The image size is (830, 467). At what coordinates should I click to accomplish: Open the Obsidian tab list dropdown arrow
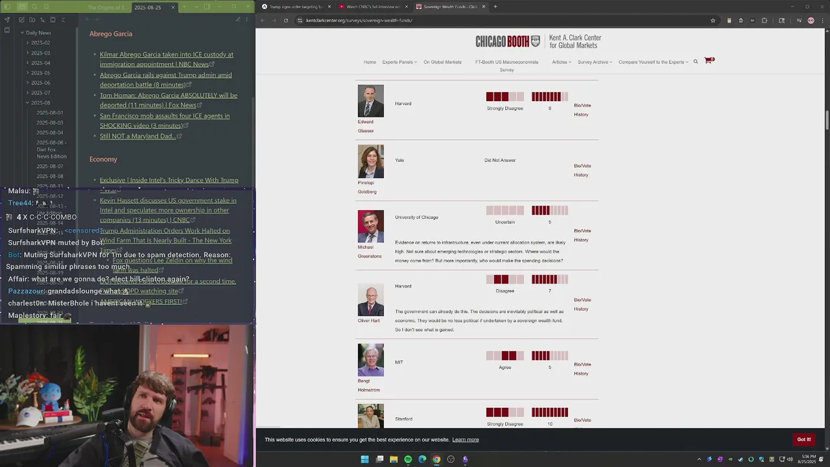pyautogui.click(x=196, y=7)
